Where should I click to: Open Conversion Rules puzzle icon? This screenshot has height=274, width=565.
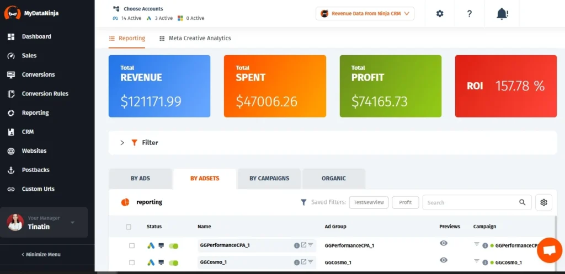(11, 94)
